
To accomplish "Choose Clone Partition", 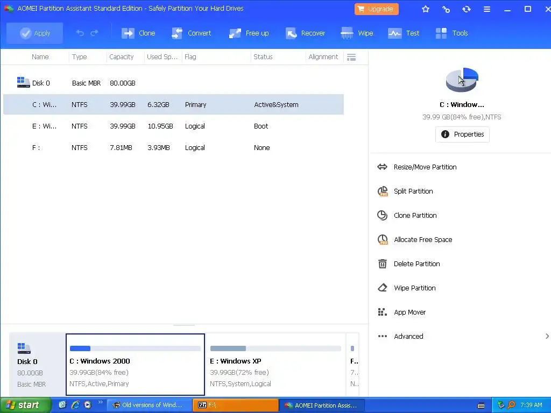I will coord(415,215).
